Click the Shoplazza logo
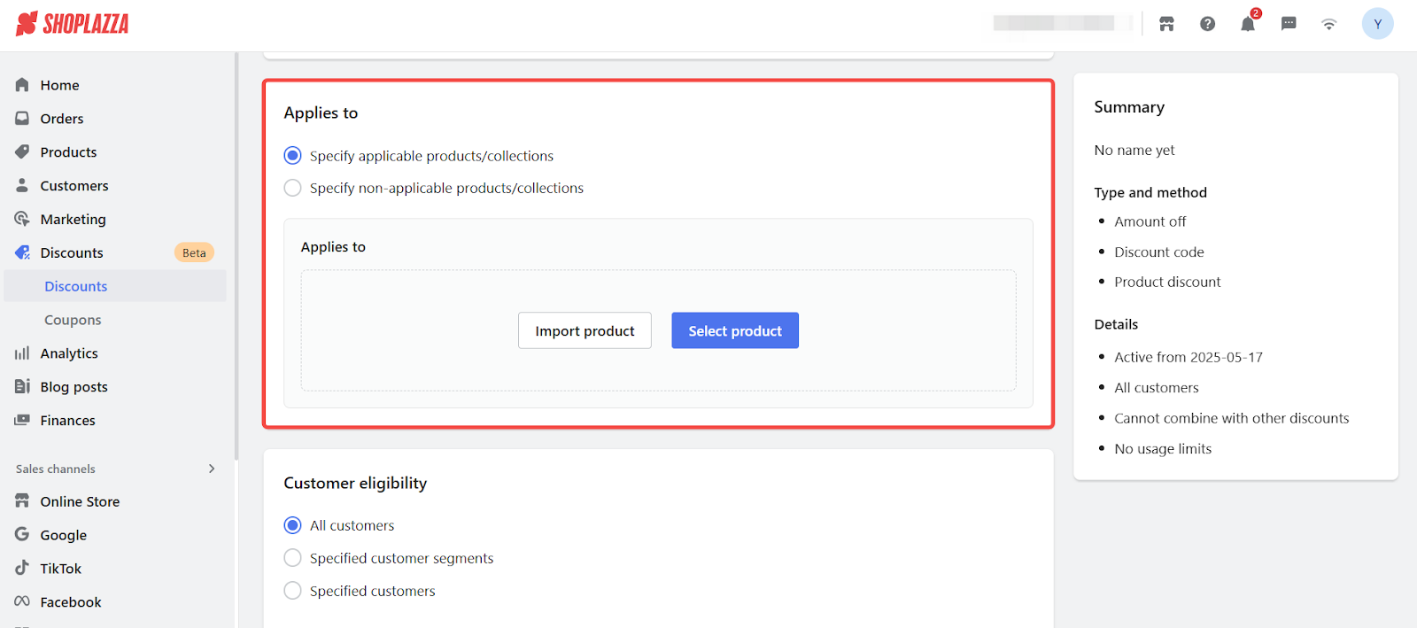 click(73, 24)
